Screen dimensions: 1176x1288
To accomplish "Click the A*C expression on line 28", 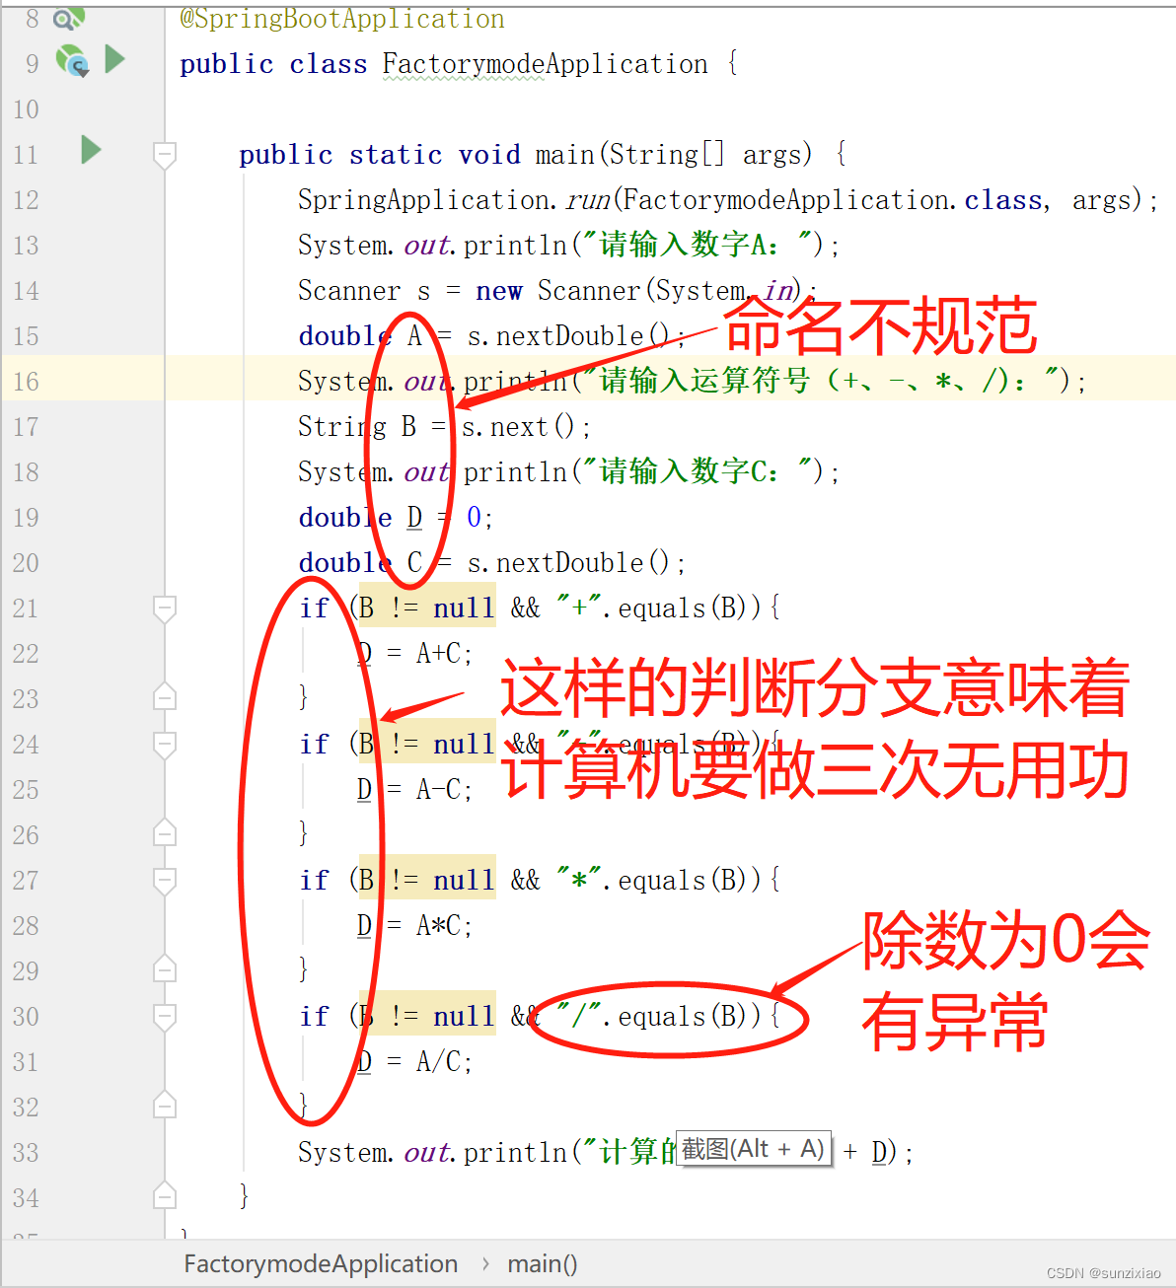I will tap(439, 926).
